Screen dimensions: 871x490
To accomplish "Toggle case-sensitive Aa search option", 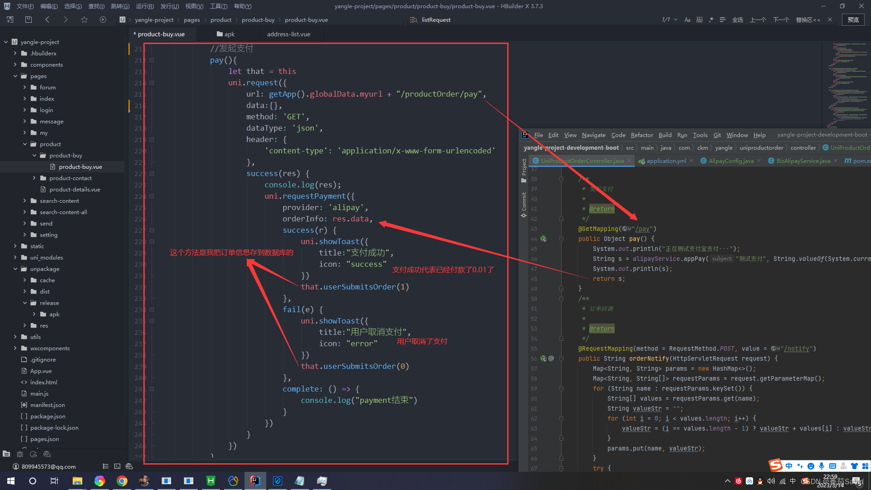I will click(x=687, y=20).
